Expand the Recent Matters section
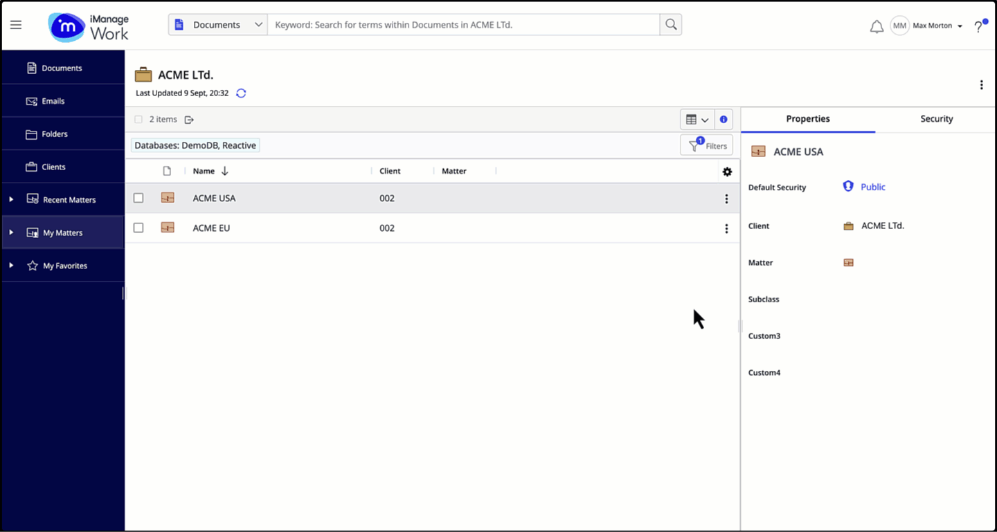The height and width of the screenshot is (532, 997). (x=10, y=199)
